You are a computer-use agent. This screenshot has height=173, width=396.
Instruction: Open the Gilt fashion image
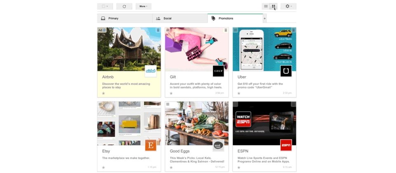point(197,49)
